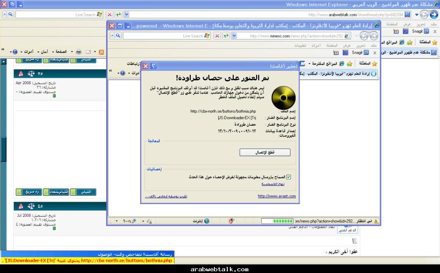440x273 pixels.
Task: Click the Internet zone globe in status bar
Action: click(x=207, y=221)
